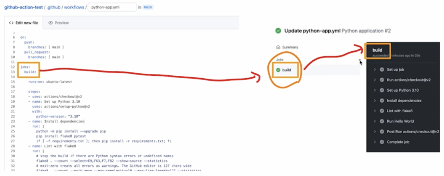Click code line 'python-version: "3.10"'
Viewport: 444px width, 176px height.
pyautogui.click(x=58, y=116)
